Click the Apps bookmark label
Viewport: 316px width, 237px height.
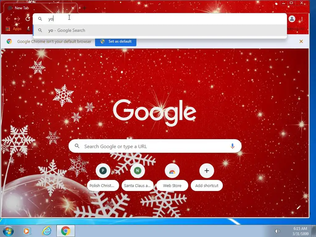click(17, 29)
